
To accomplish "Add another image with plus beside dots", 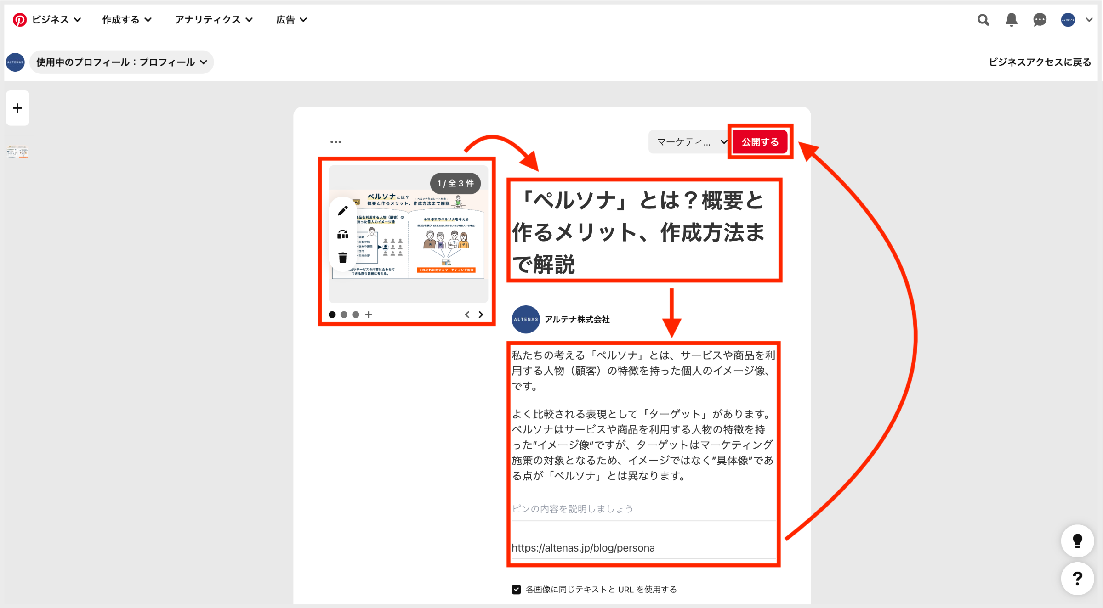I will pyautogui.click(x=369, y=315).
